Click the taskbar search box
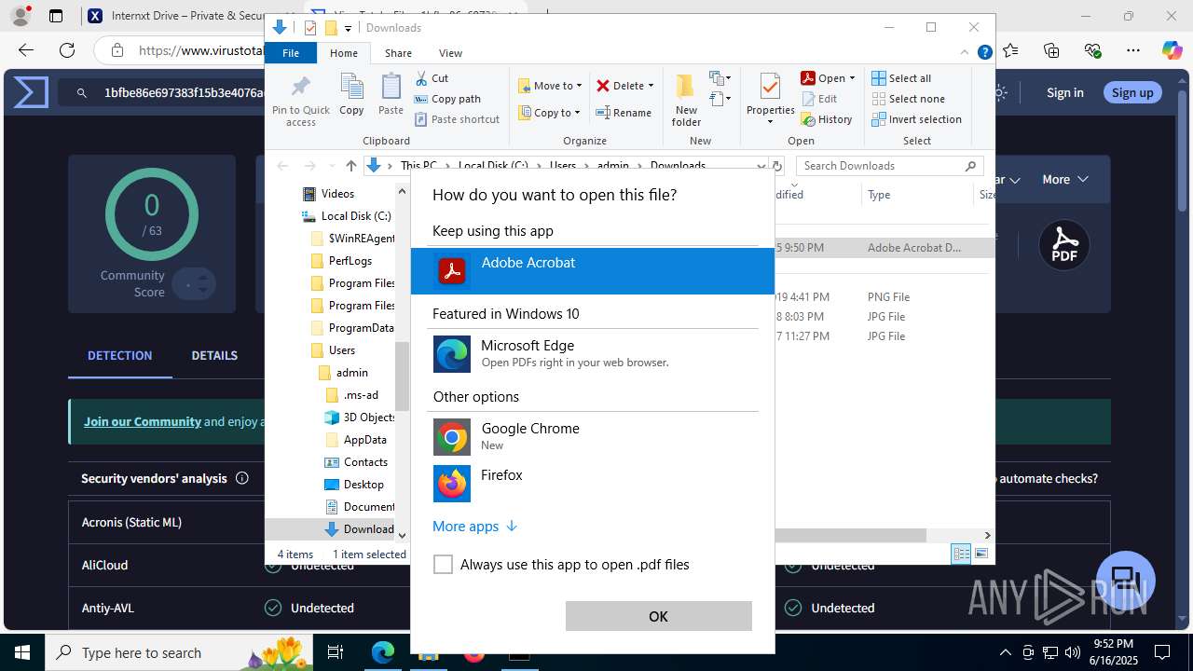 click(x=180, y=652)
